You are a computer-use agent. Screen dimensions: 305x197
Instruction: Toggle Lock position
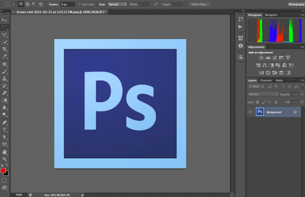pyautogui.click(x=270, y=102)
